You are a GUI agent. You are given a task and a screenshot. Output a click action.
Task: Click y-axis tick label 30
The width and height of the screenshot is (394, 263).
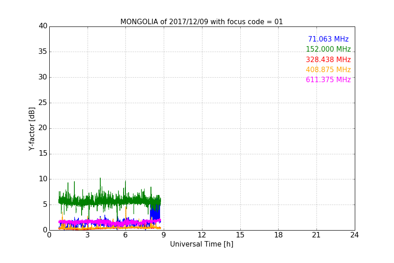43,77
